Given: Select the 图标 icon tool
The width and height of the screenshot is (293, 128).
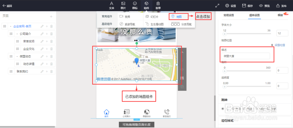Looking at the screenshot, I should [x=135, y=6].
